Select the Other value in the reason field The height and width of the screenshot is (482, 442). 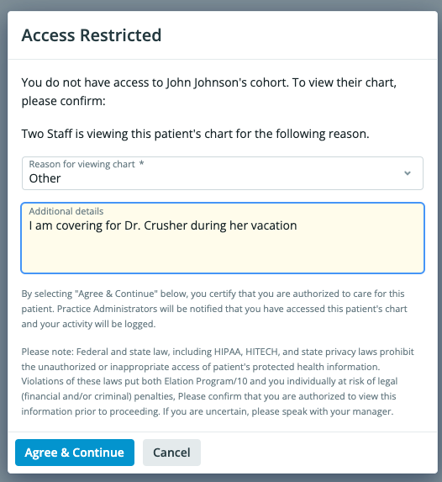point(45,178)
